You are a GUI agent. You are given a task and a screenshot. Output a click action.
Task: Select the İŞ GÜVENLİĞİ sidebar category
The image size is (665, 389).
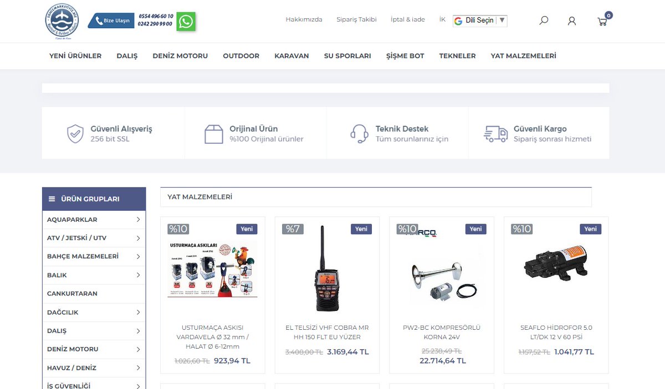pyautogui.click(x=69, y=386)
